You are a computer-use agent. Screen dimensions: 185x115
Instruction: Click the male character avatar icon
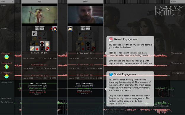point(70,29)
